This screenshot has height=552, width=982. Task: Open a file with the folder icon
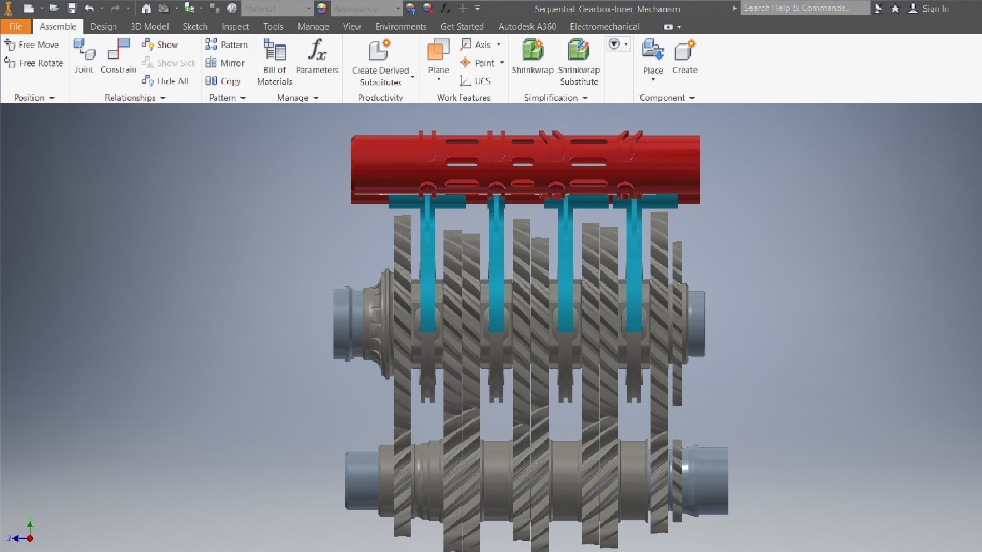(54, 8)
